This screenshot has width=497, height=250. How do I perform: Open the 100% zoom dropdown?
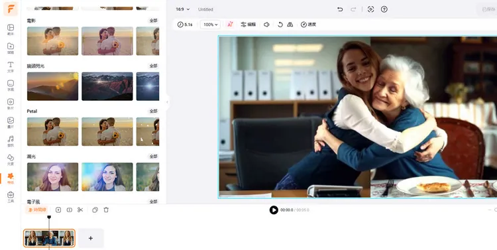(211, 25)
